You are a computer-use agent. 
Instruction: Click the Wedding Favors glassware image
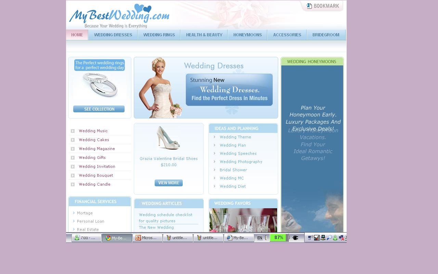pos(243,220)
